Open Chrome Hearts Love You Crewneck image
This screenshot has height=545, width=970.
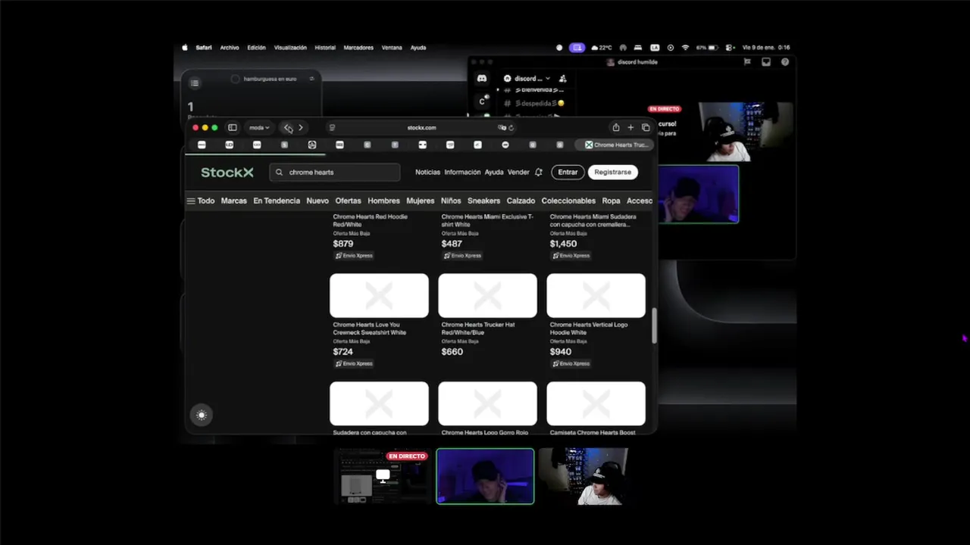(379, 296)
